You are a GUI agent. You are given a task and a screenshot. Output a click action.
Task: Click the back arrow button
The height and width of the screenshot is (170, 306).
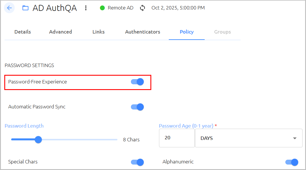coord(9,8)
